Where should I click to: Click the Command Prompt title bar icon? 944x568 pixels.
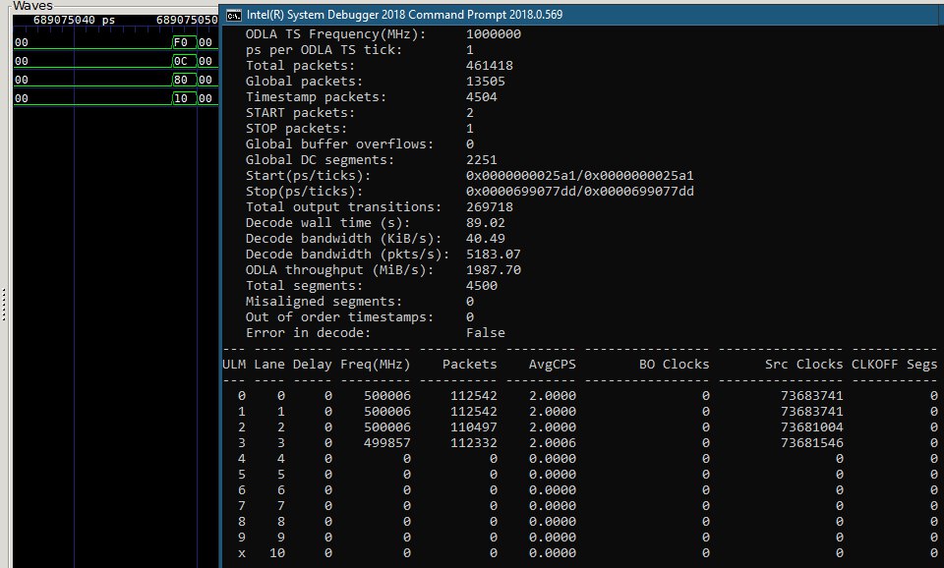tap(234, 15)
